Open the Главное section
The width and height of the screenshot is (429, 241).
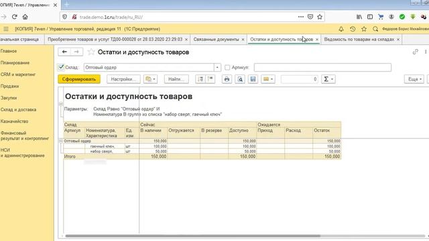pyautogui.click(x=9, y=51)
